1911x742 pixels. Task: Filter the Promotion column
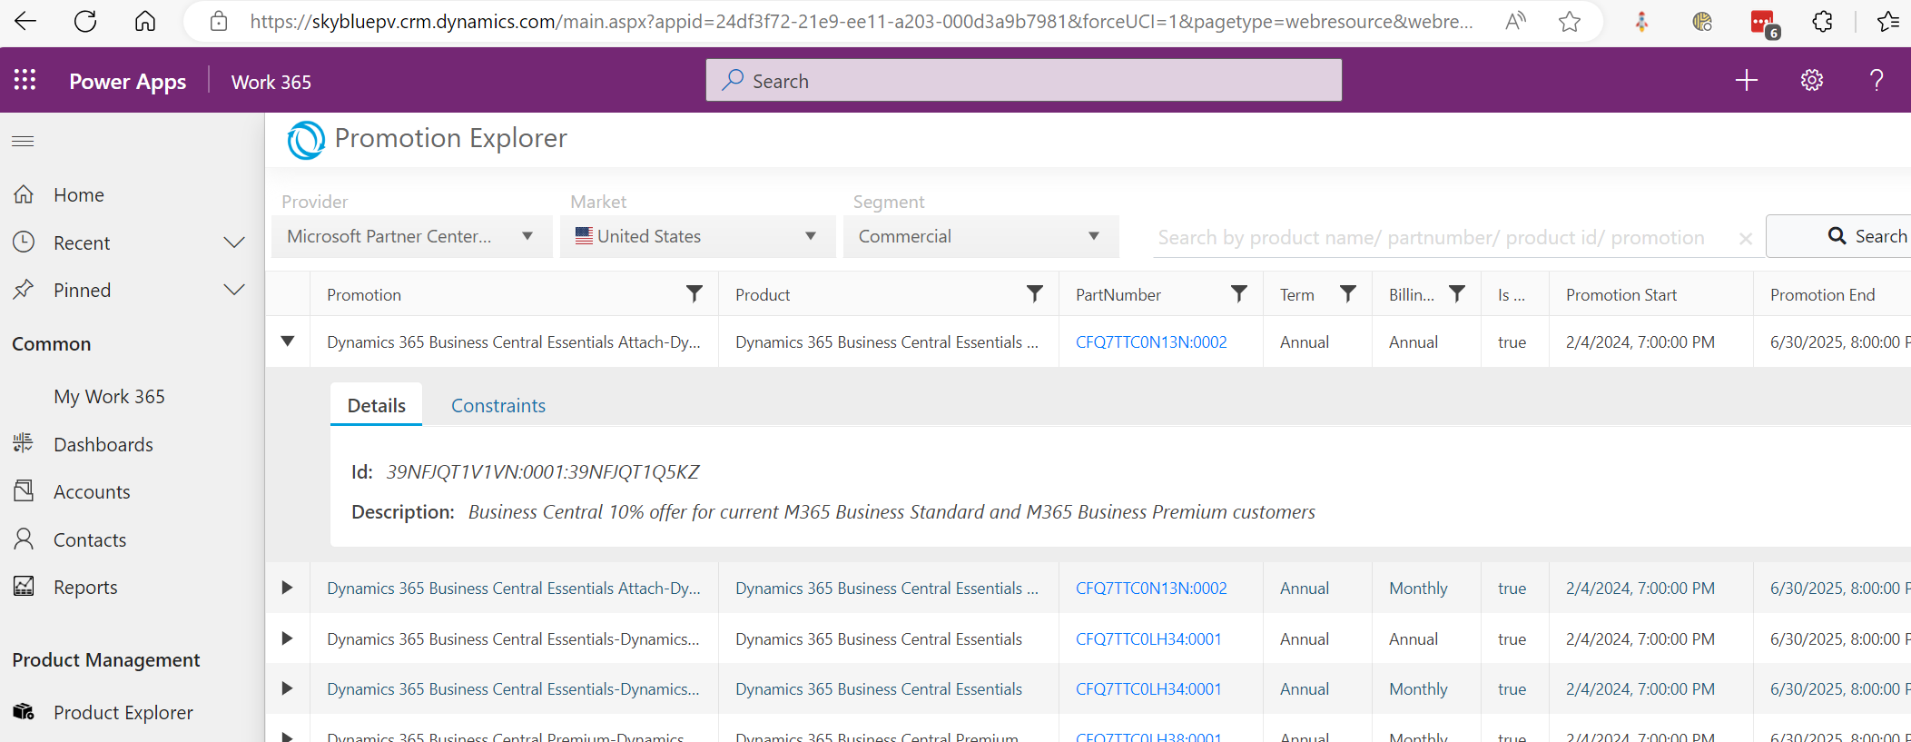694,293
